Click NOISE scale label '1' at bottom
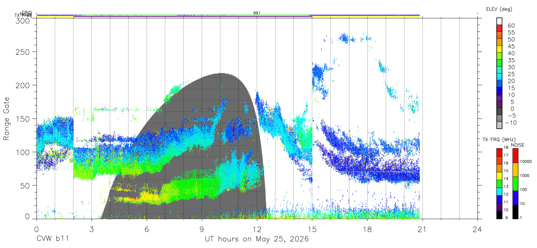Image resolution: width=537 pixels, height=248 pixels. [521, 217]
